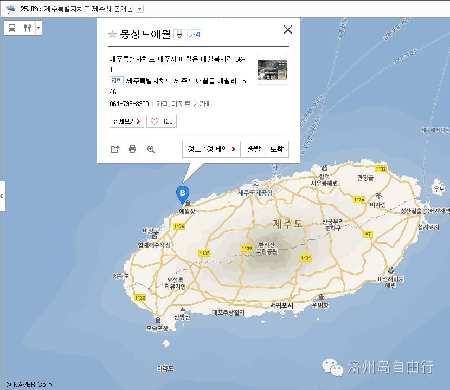Click the 카페 subcategory link
Viewport: 450px width, 390px height.
tap(206, 104)
